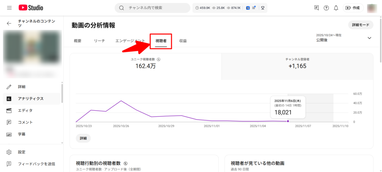Viewport: 382px width, 172px height.
Task: Select アナリティクス in the sidebar
Action: 31,98
